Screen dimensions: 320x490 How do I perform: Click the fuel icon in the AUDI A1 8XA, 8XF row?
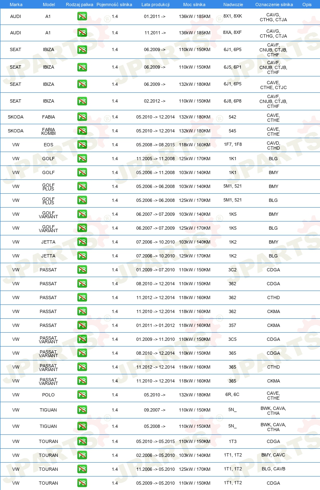click(x=82, y=33)
